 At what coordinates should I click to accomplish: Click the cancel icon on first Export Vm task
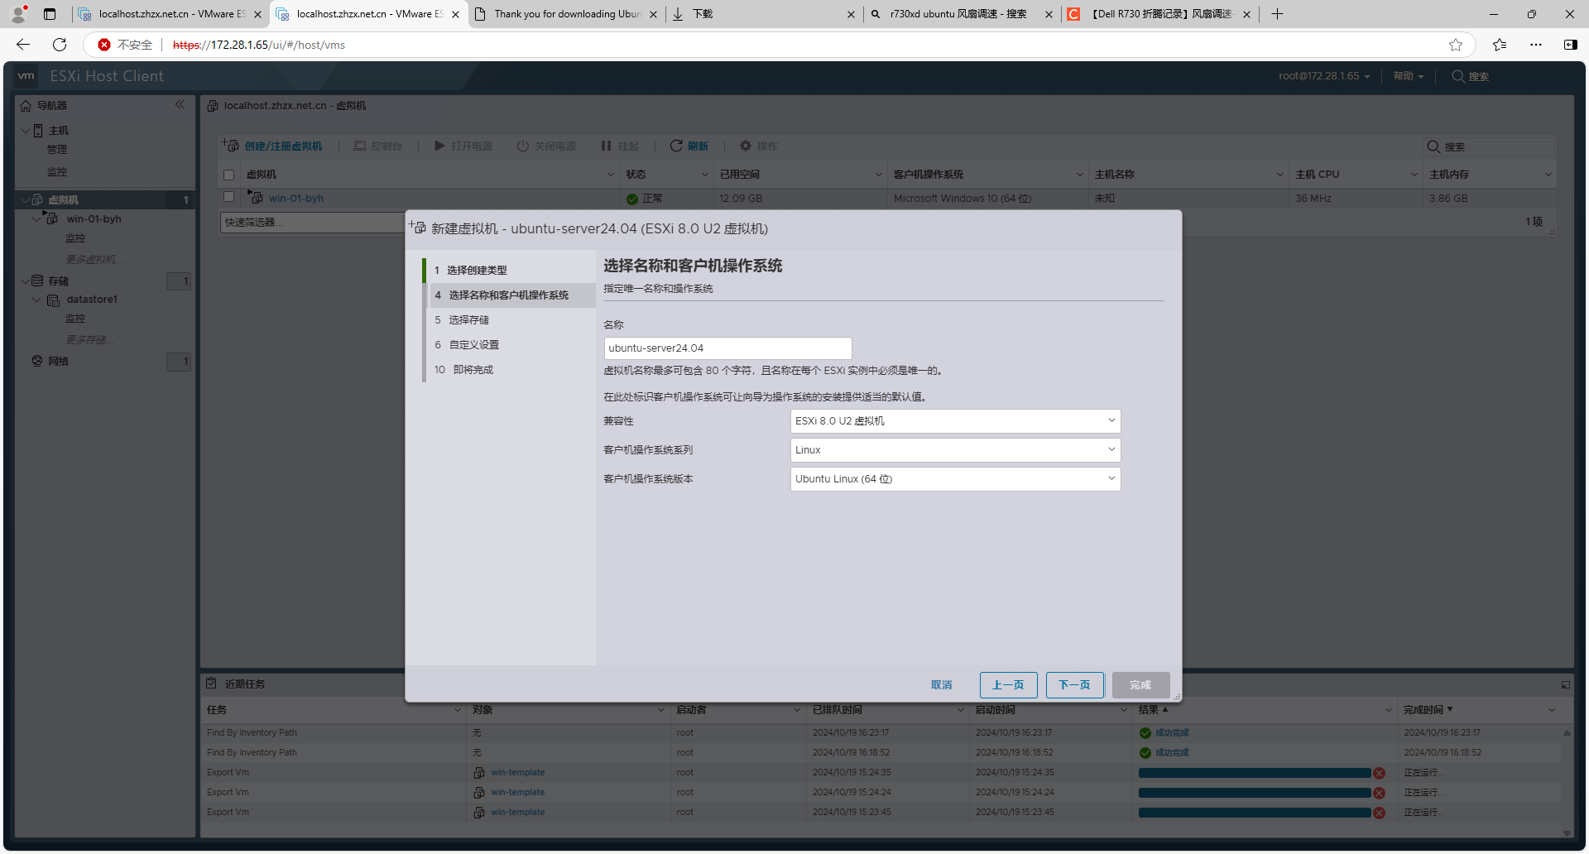[1379, 773]
